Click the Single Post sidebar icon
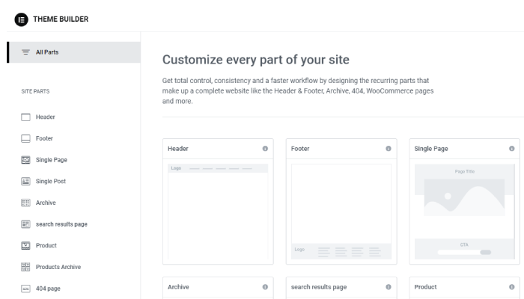The width and height of the screenshot is (524, 299). pos(25,181)
